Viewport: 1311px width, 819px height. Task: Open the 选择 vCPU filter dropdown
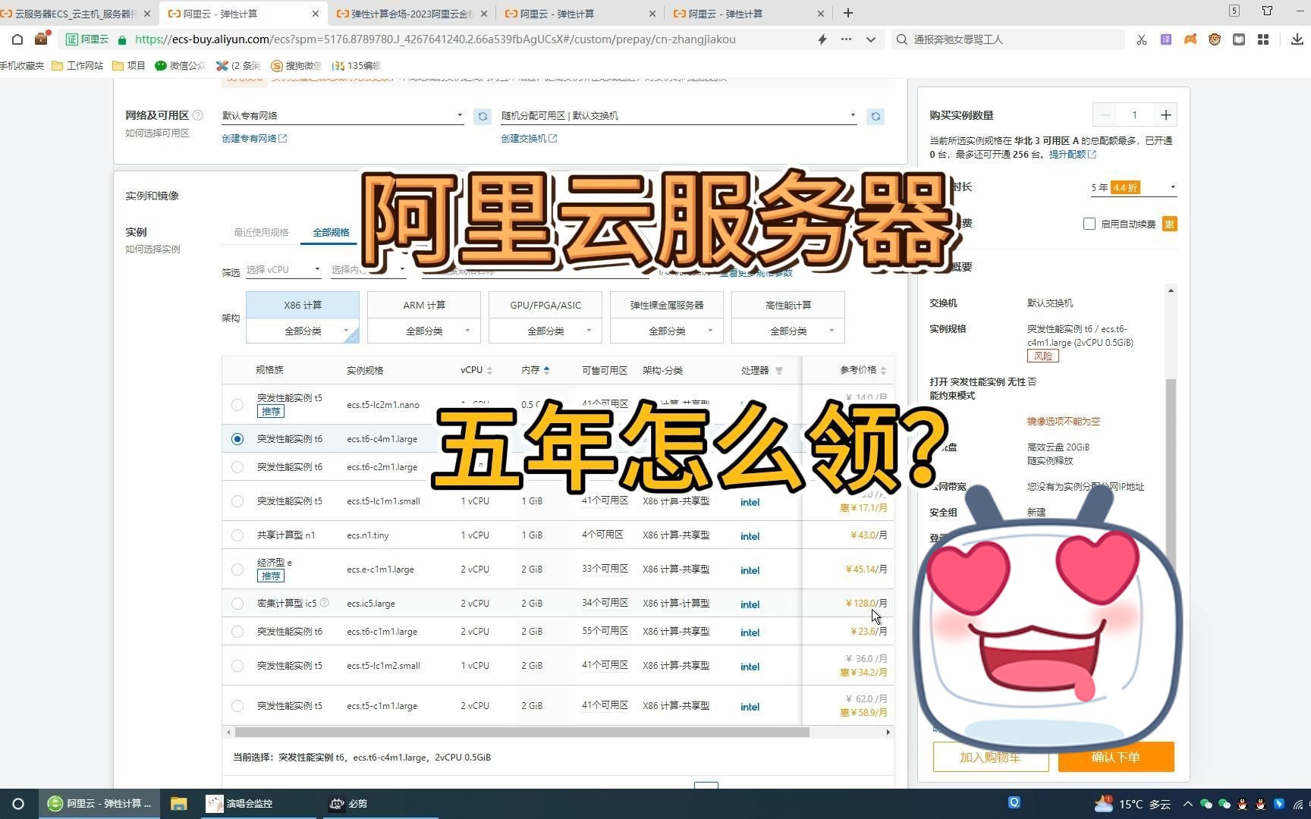283,270
